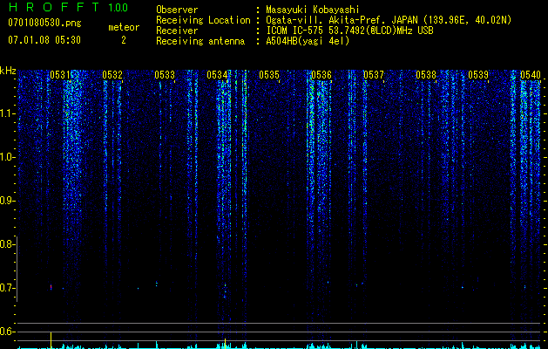Select ICOM IC-575 53.7492 MHz USB text
Image resolution: width=548 pixels, height=349 pixels.
point(349,31)
